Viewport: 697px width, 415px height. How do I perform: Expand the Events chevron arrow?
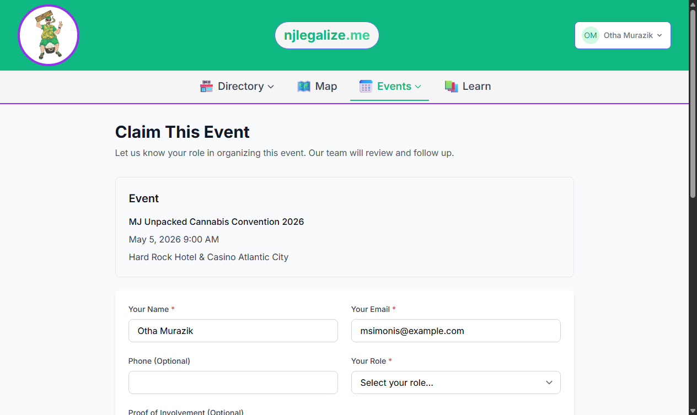coord(418,87)
